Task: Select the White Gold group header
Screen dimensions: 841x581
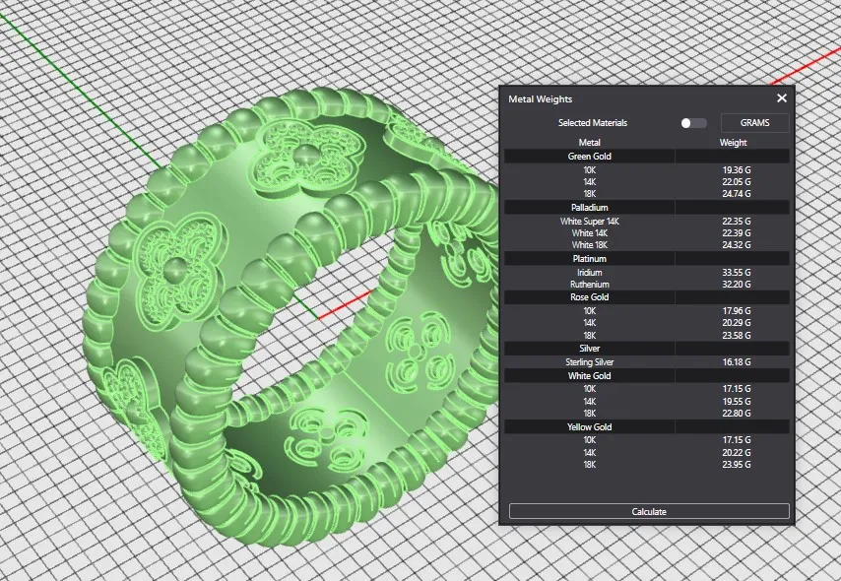Action: (x=646, y=375)
